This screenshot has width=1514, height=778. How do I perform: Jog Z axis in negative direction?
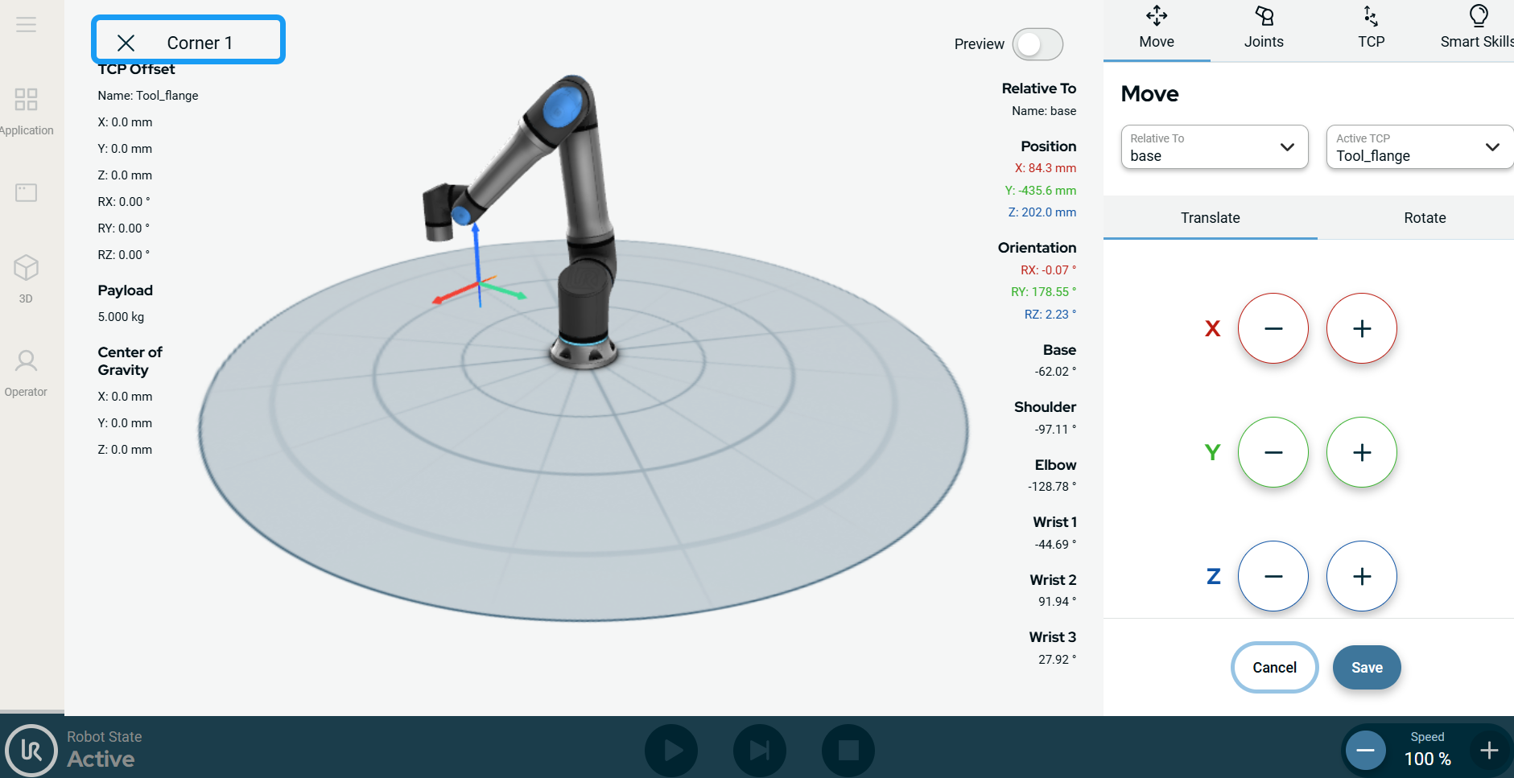pyautogui.click(x=1273, y=576)
